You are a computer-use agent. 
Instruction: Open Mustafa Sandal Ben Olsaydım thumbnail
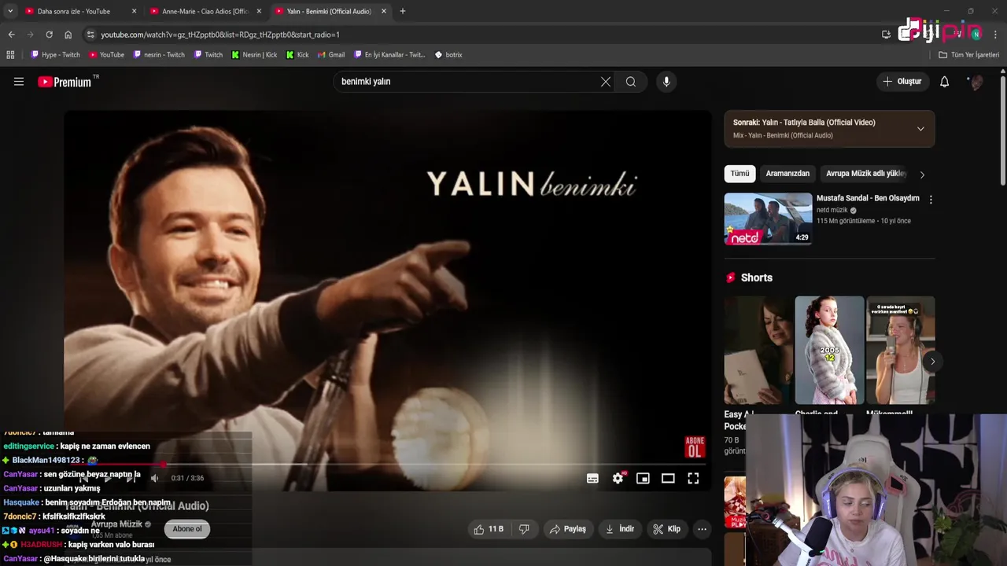point(768,219)
